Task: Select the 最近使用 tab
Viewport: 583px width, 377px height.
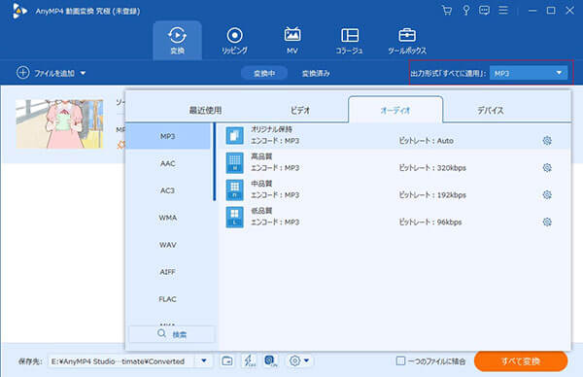Action: (x=206, y=111)
